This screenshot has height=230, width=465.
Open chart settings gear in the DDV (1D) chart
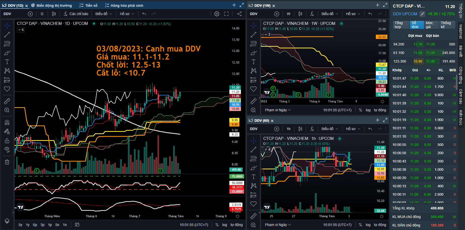click(217, 14)
